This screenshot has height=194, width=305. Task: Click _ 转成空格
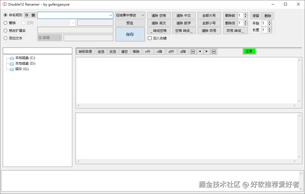(159, 30)
